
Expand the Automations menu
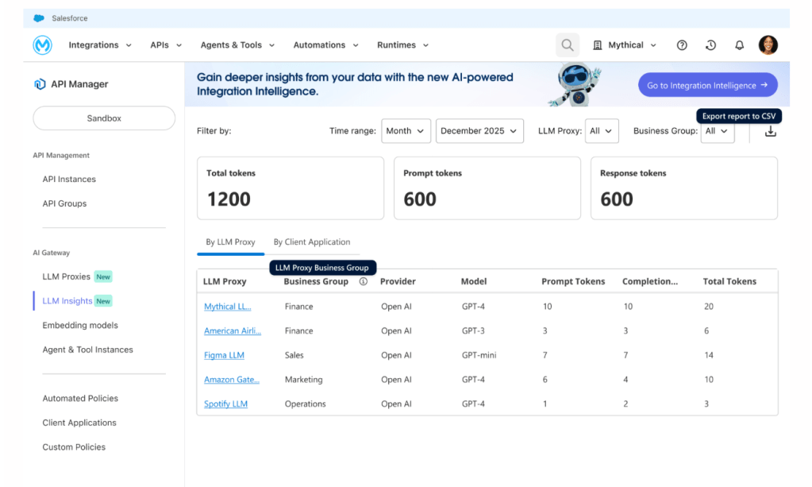point(325,45)
